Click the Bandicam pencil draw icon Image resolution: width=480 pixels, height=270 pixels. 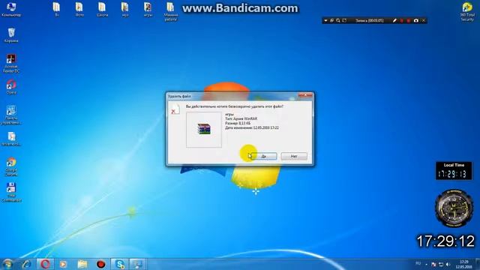(x=394, y=20)
